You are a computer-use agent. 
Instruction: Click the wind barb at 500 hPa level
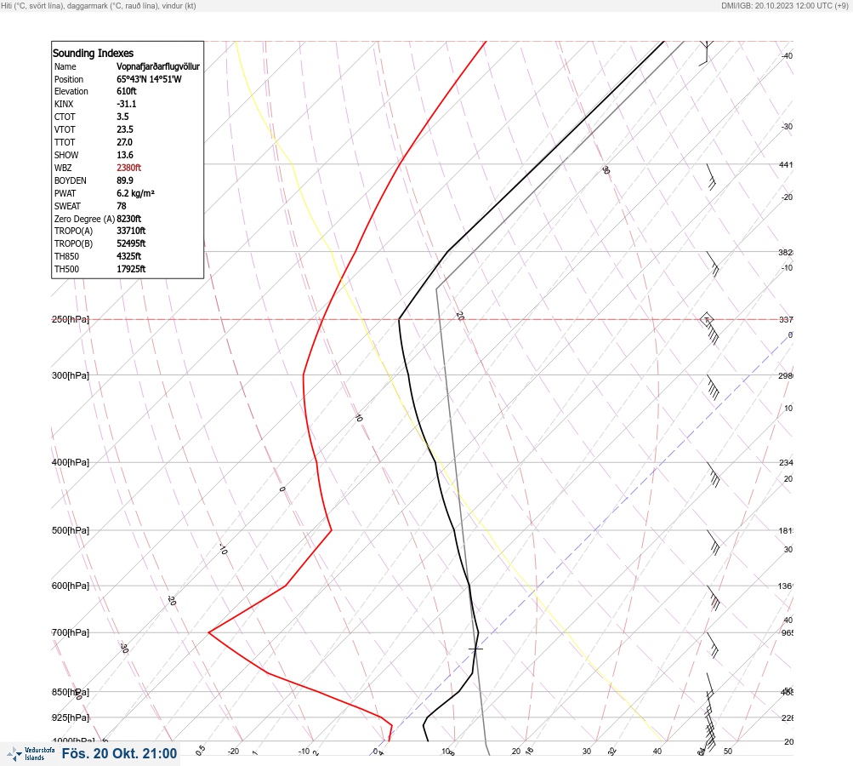[714, 542]
